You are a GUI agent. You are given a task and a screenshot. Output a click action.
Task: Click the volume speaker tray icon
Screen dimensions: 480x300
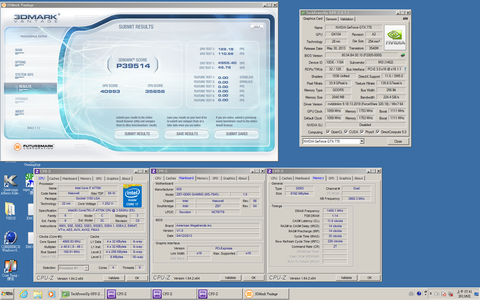point(437,294)
